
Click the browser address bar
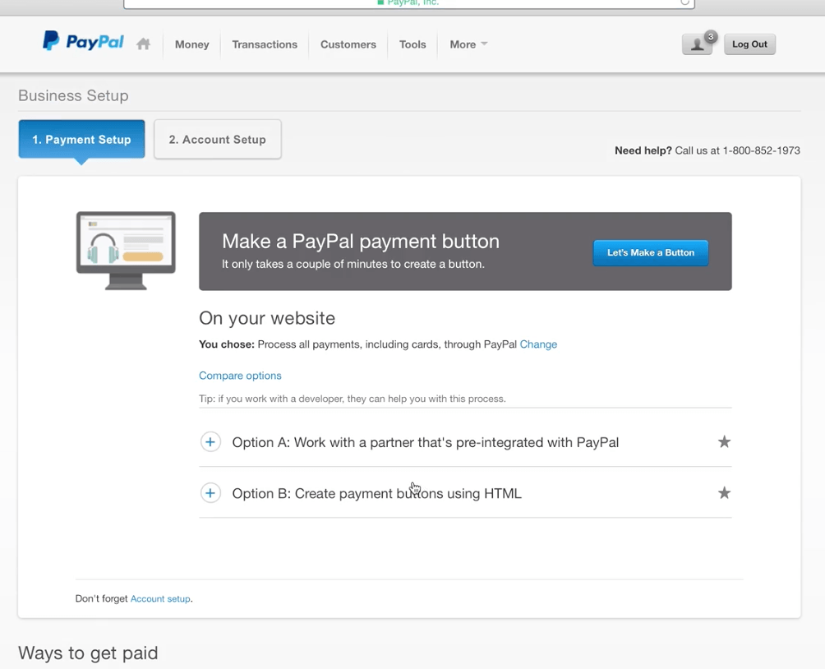click(409, 3)
